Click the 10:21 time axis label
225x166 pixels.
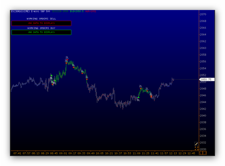click(x=109, y=154)
